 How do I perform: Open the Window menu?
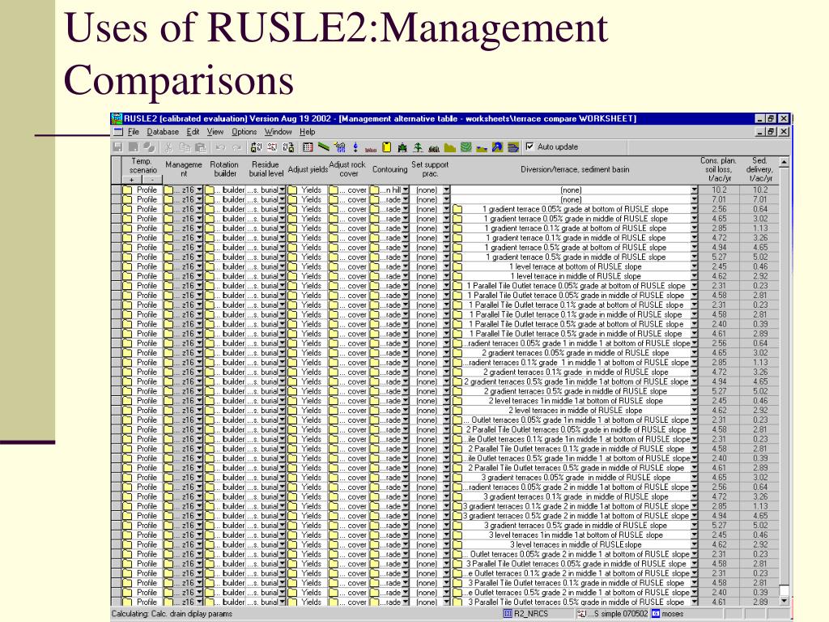(x=278, y=132)
